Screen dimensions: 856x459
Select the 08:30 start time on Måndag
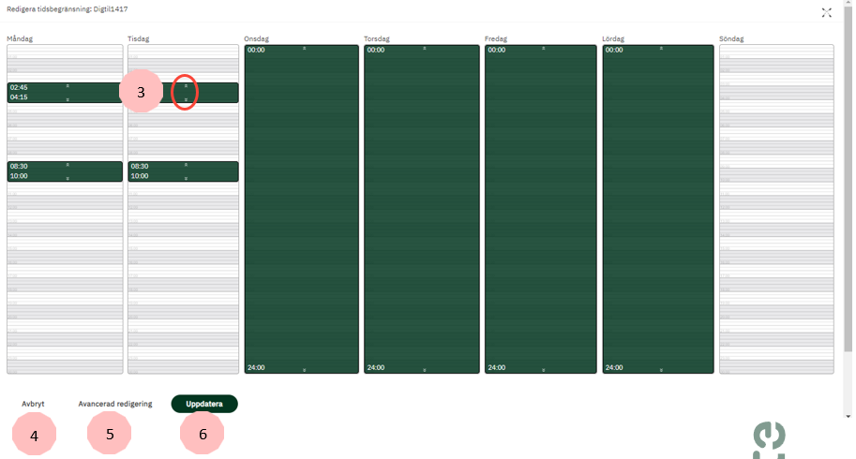[19, 166]
